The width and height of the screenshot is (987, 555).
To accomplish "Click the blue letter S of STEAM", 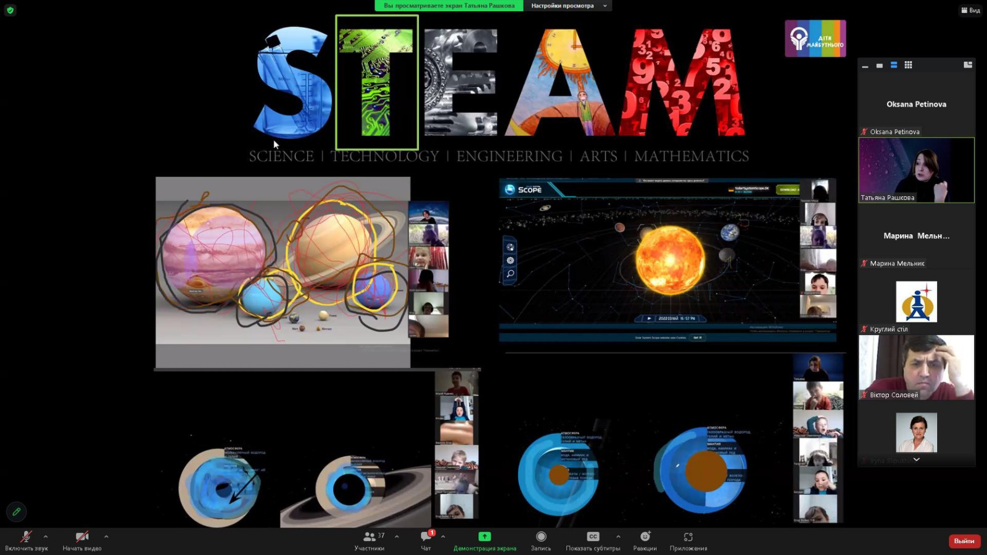I will 294,83.
